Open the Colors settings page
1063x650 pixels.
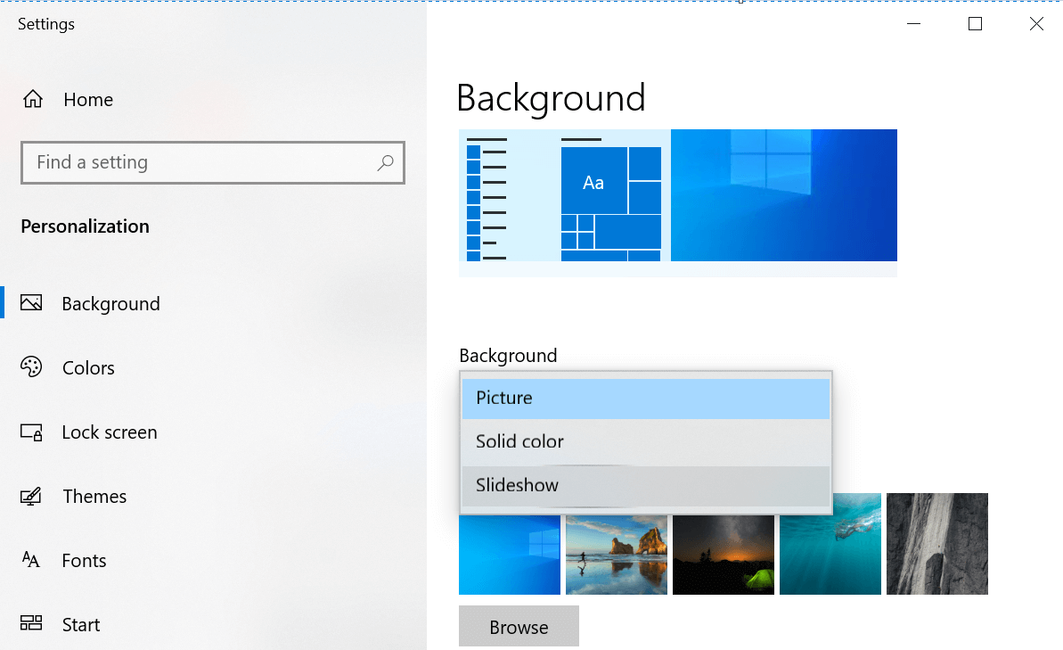pos(88,367)
